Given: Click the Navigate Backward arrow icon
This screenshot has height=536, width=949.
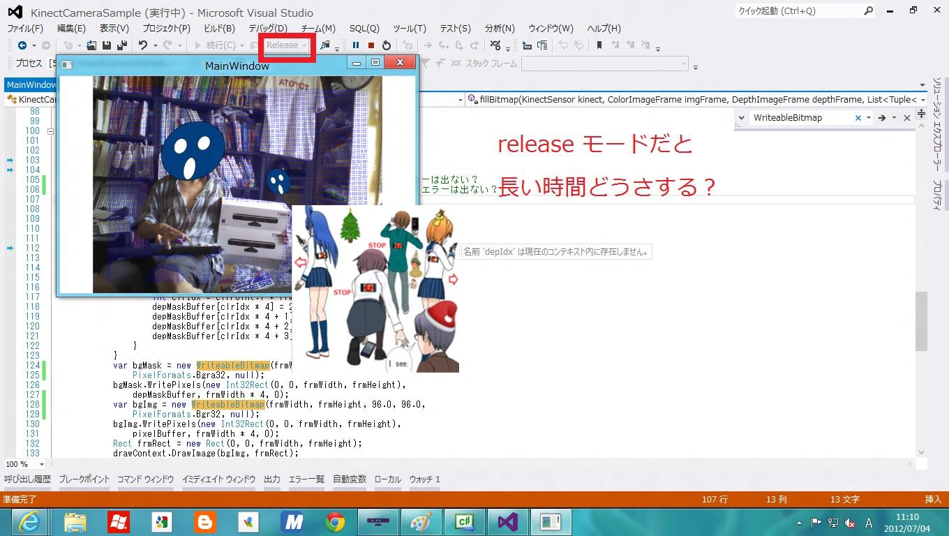Looking at the screenshot, I should (22, 45).
